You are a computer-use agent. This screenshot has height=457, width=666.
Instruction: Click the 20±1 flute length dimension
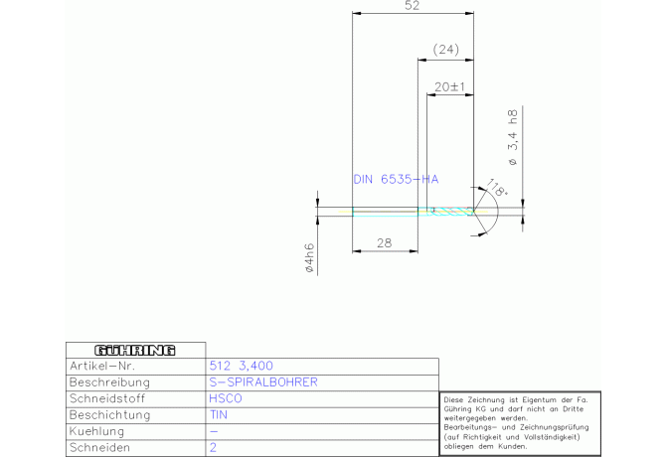click(x=451, y=87)
